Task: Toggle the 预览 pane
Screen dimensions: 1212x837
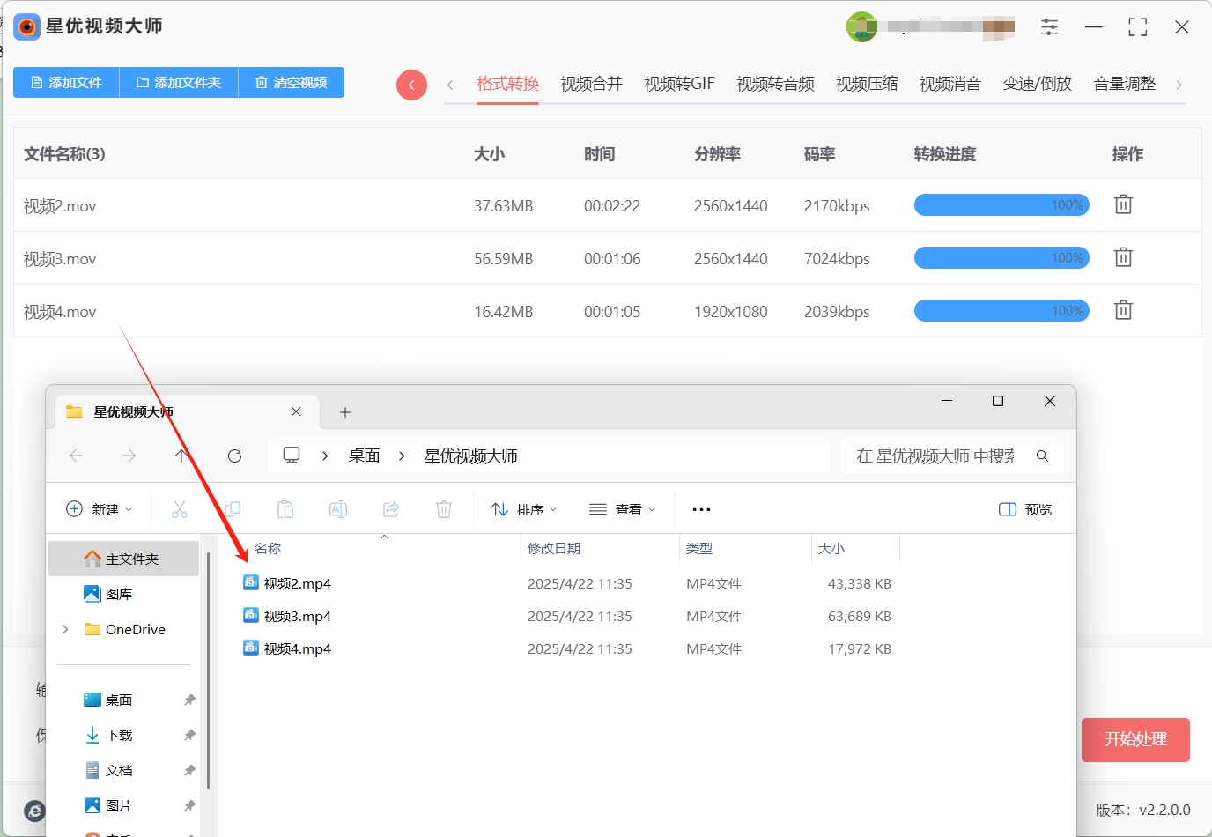Action: point(1025,509)
